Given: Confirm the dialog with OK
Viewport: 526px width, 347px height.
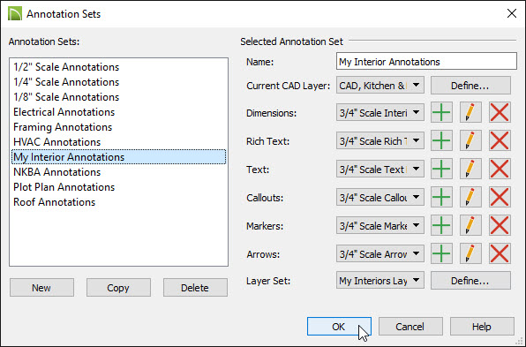Looking at the screenshot, I should 339,326.
